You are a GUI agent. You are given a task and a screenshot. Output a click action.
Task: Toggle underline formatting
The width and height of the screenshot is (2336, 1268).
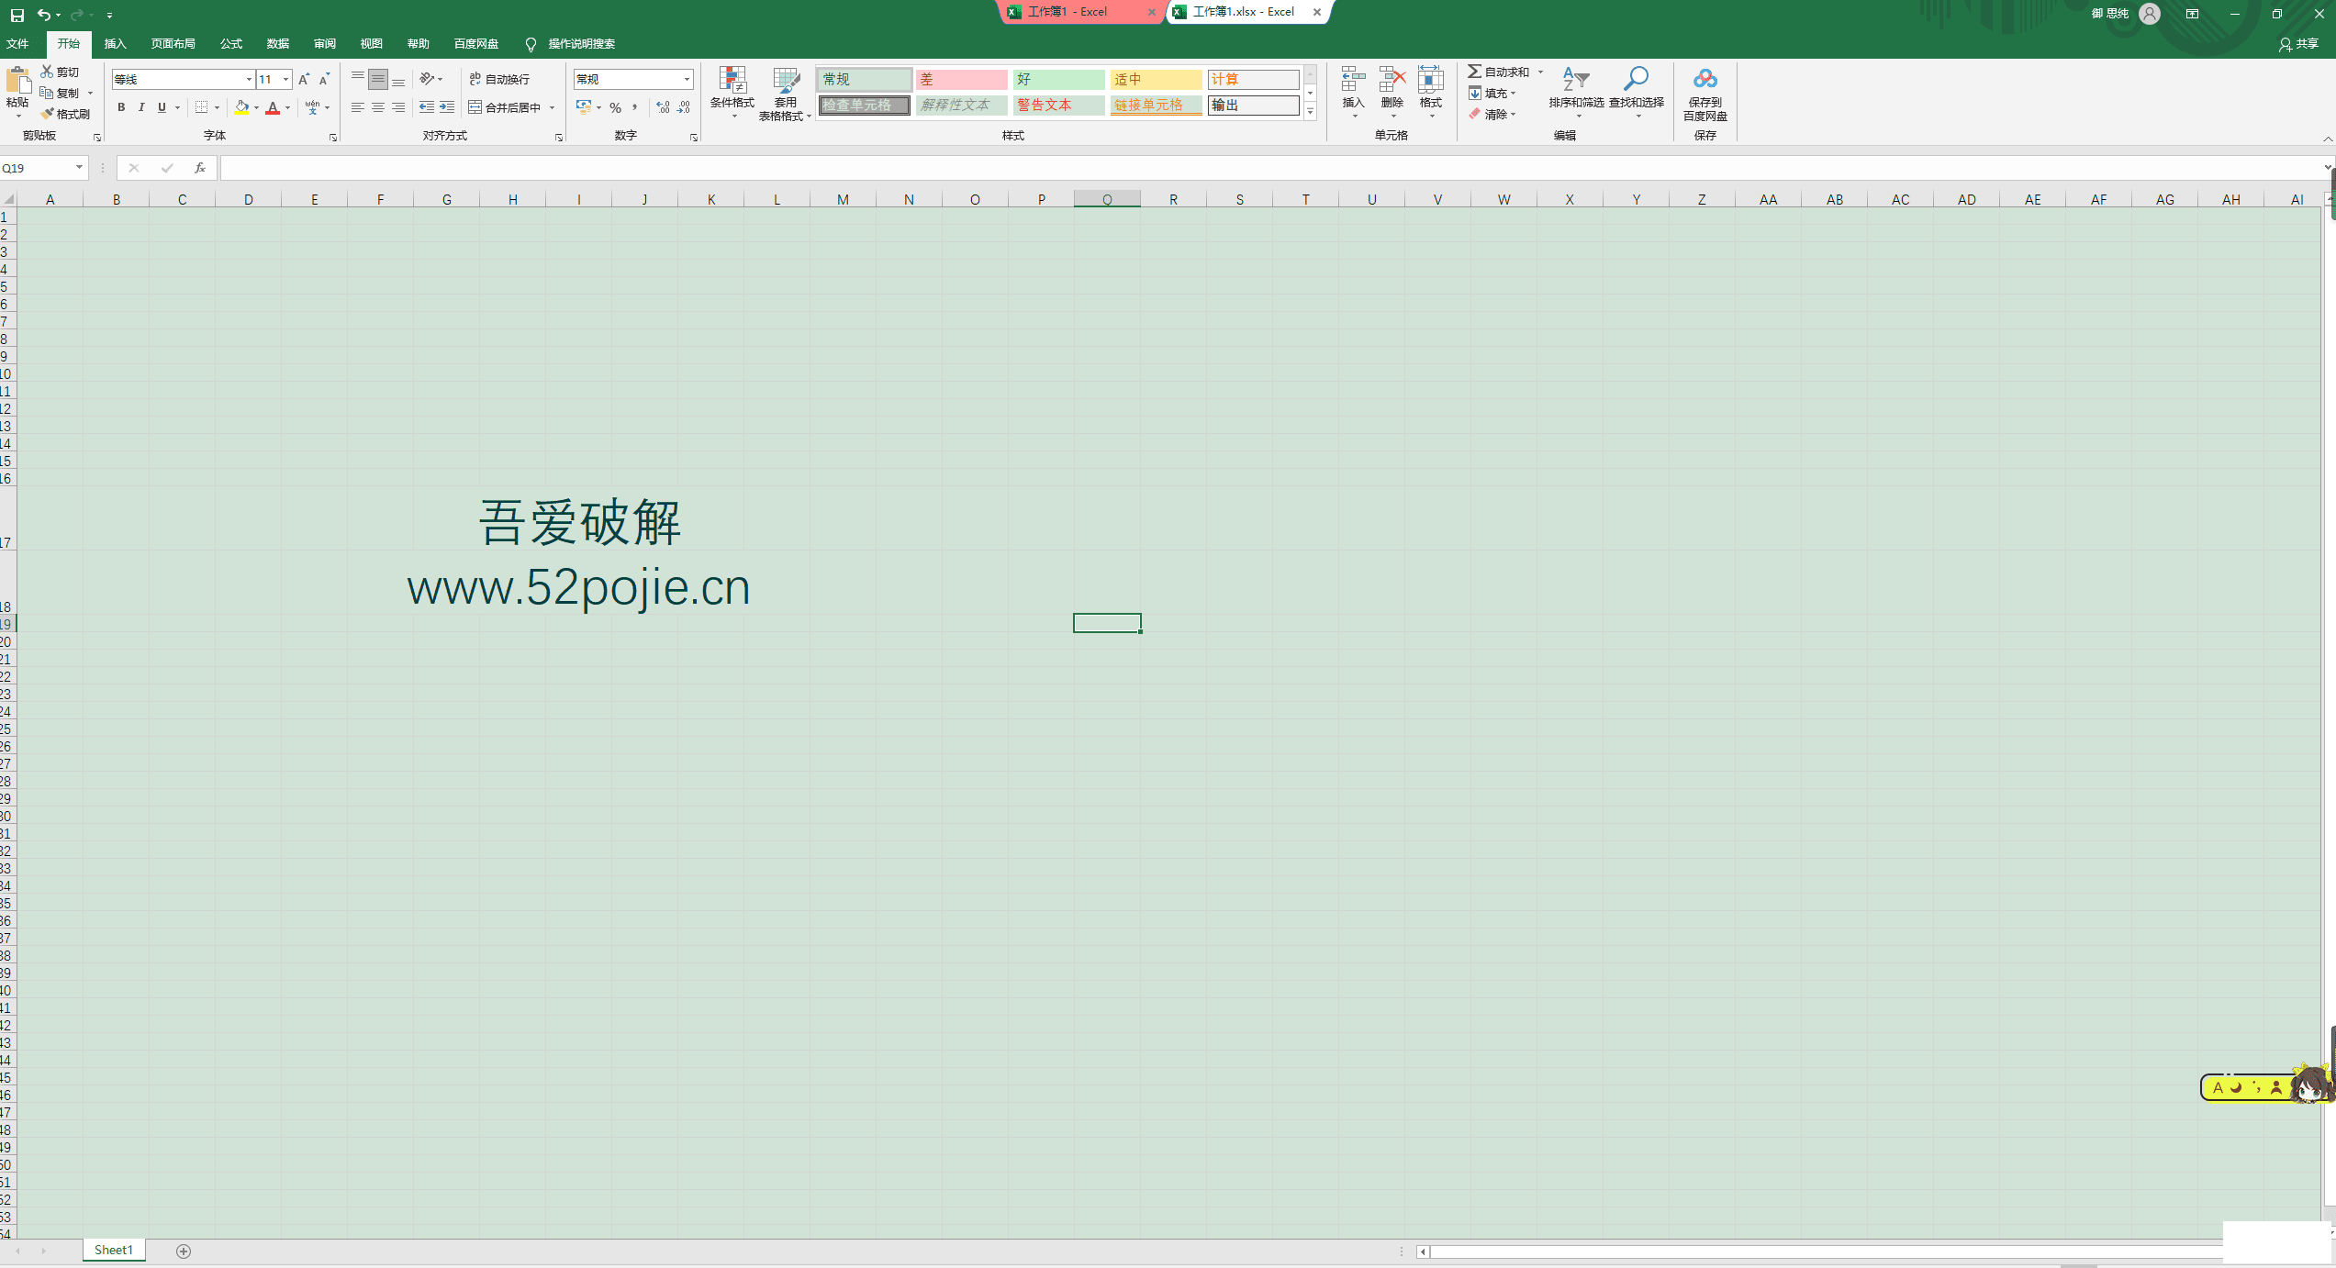coord(162,107)
